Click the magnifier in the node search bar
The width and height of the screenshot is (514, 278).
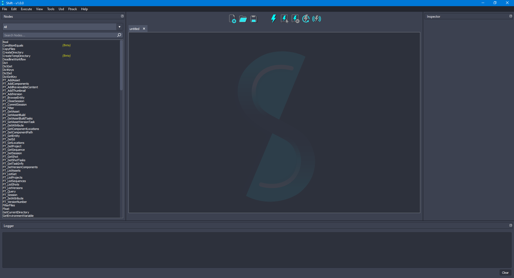click(x=119, y=35)
